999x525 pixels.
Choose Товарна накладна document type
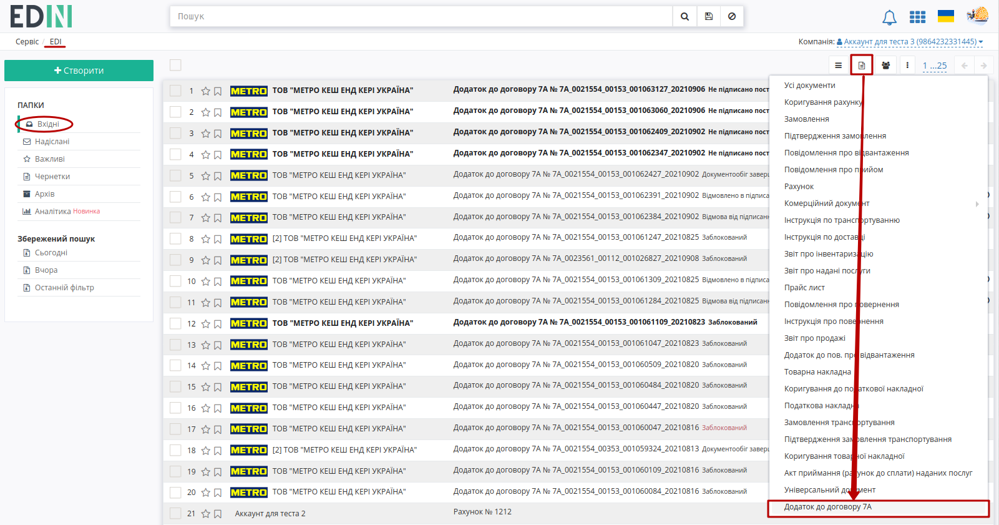coord(817,372)
